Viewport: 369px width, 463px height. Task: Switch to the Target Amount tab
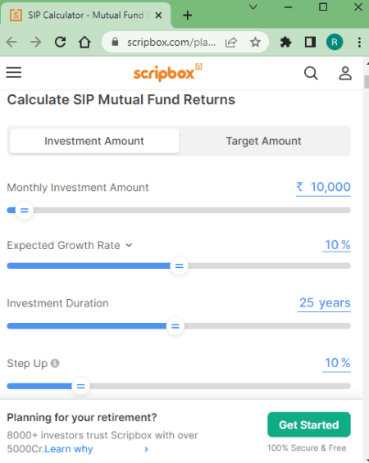point(263,141)
